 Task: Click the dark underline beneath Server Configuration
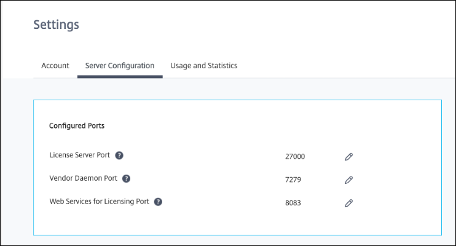(x=120, y=77)
